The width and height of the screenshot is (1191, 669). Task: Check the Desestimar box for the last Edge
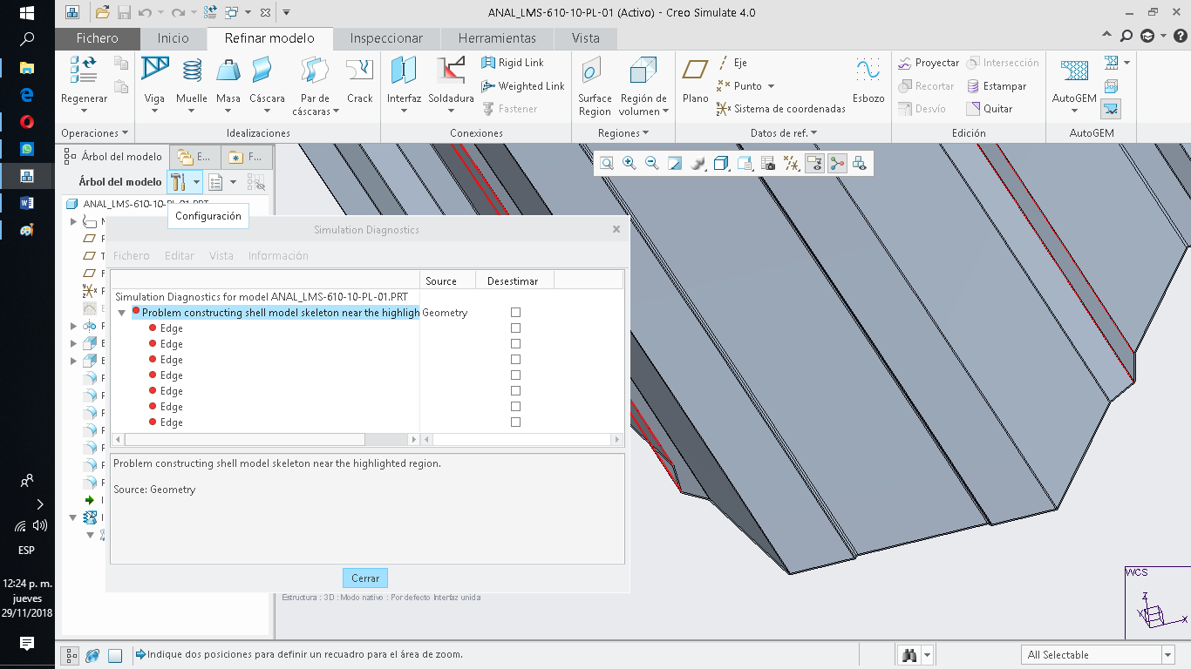click(x=515, y=422)
